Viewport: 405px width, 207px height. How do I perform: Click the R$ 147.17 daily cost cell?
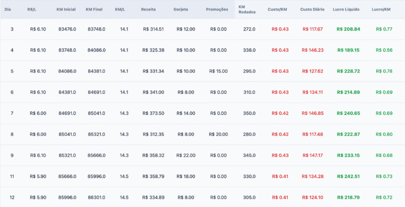(x=312, y=155)
